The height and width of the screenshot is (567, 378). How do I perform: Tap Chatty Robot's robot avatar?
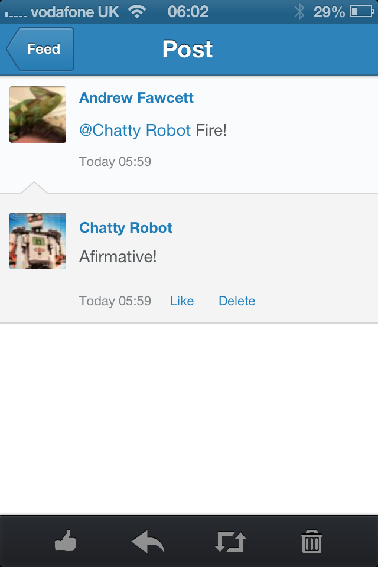pyautogui.click(x=38, y=241)
